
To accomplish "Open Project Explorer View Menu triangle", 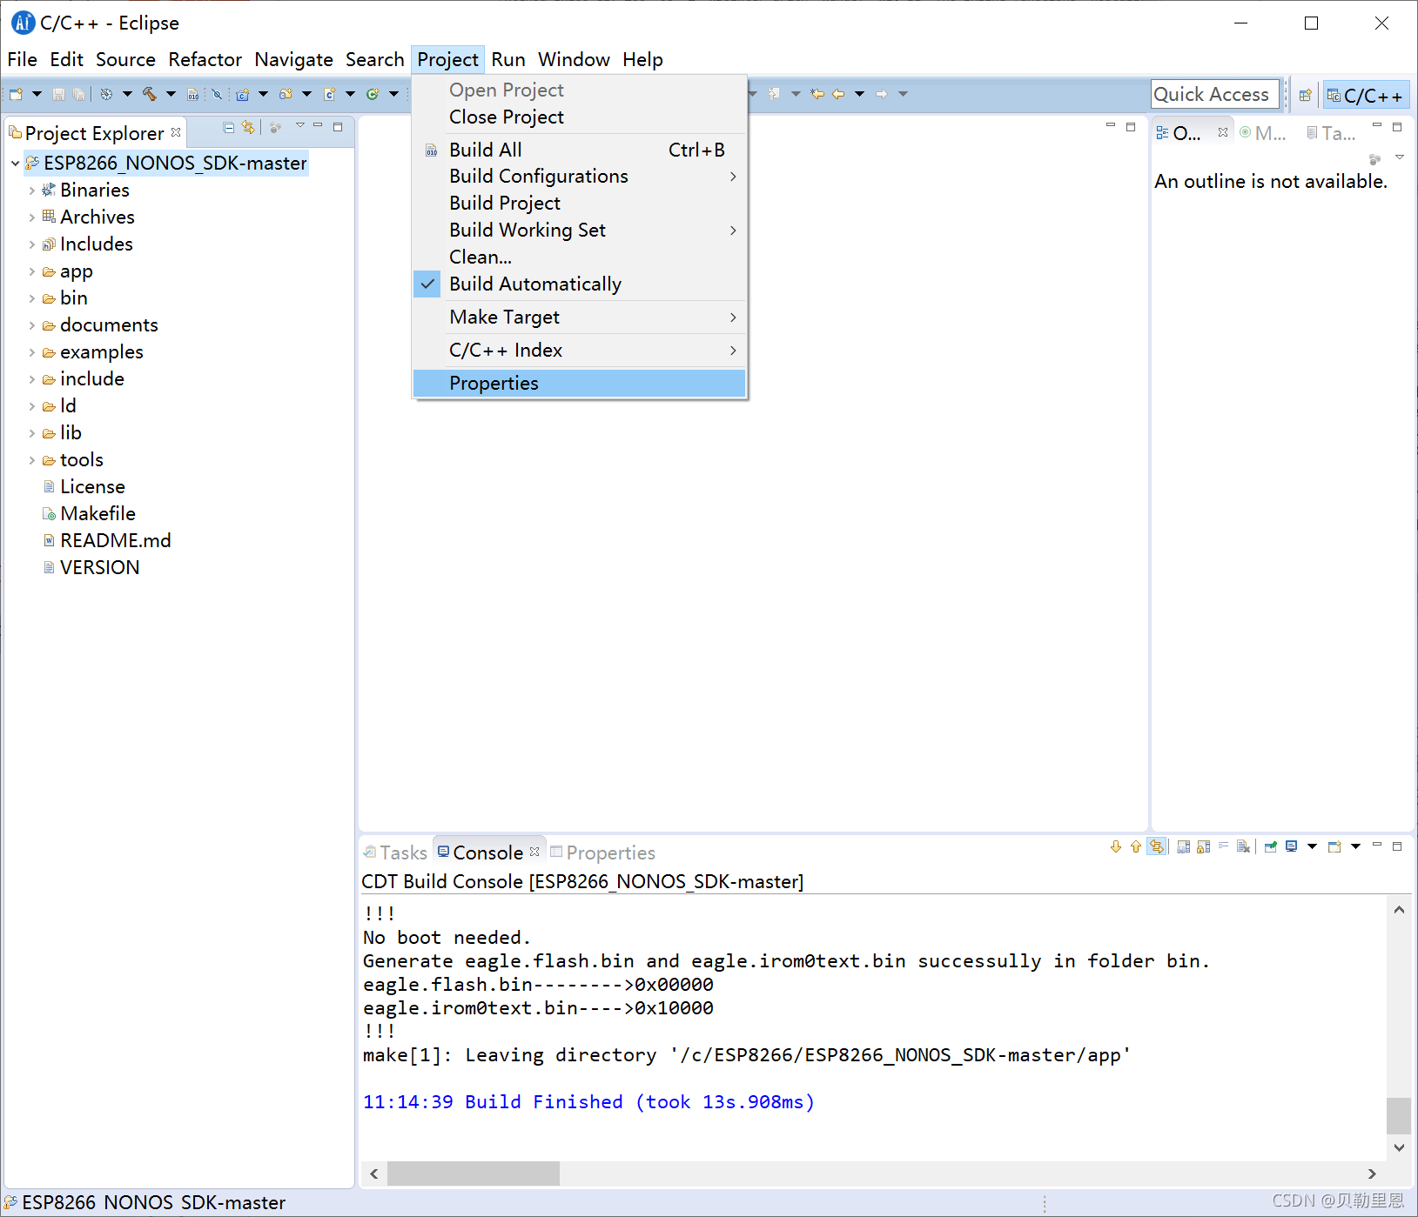I will [x=299, y=125].
